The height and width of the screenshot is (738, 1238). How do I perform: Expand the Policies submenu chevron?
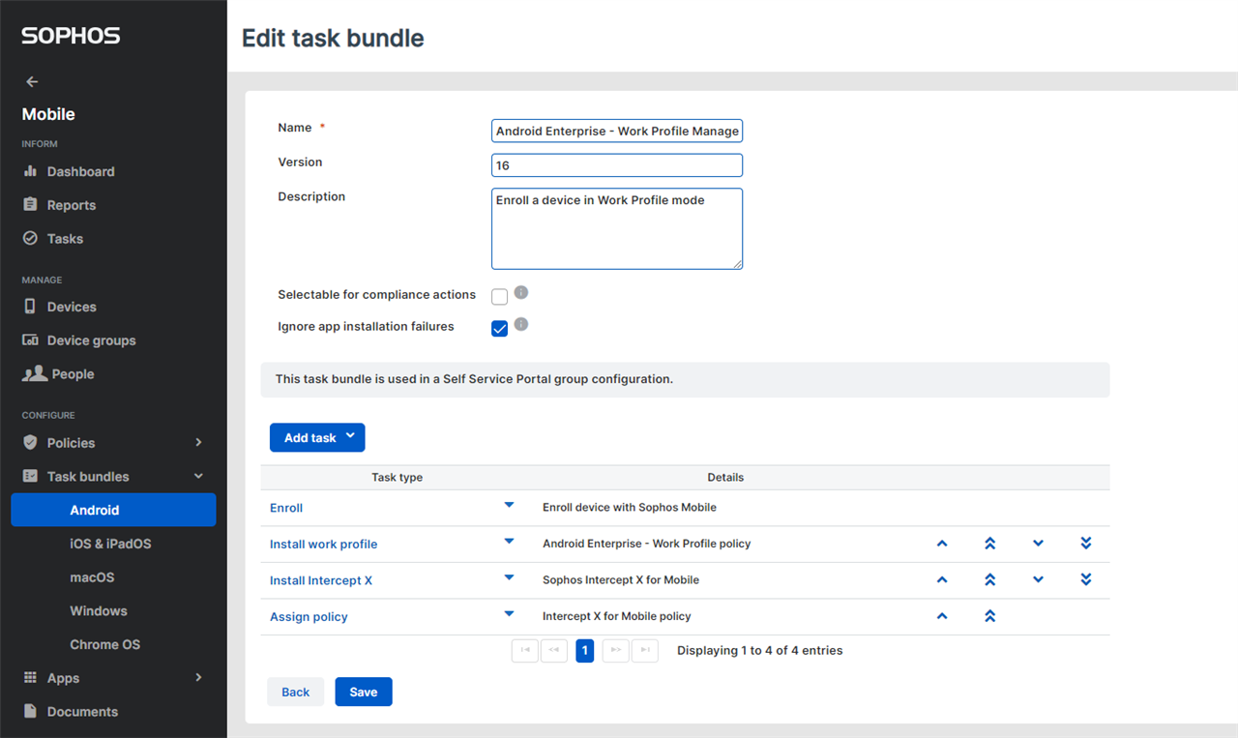tap(198, 442)
